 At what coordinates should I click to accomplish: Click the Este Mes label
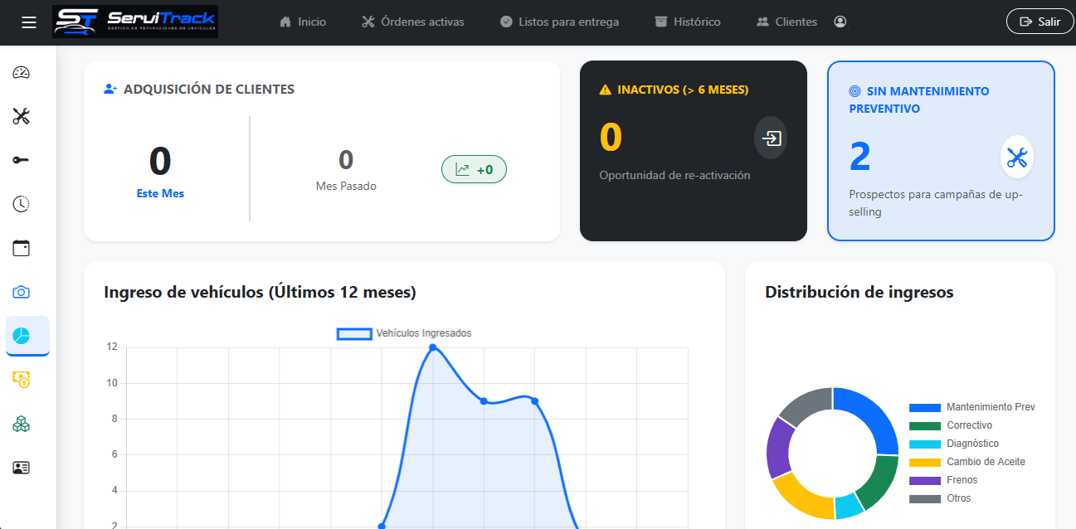pyautogui.click(x=160, y=193)
